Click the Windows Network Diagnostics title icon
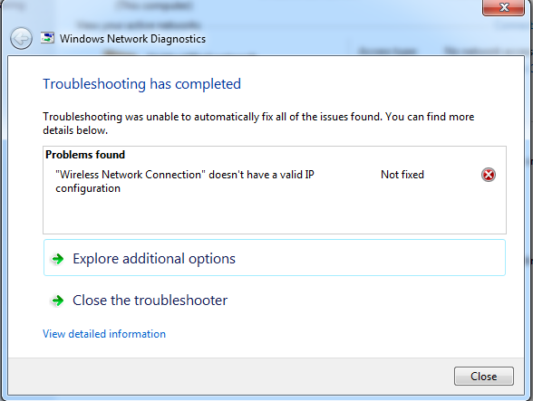This screenshot has width=533, height=401. pyautogui.click(x=47, y=38)
